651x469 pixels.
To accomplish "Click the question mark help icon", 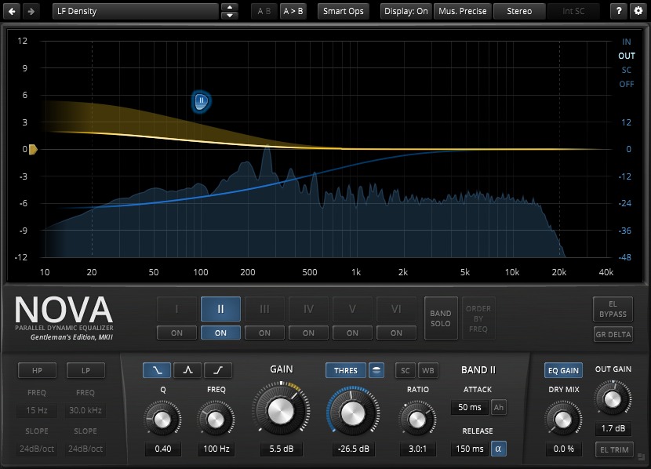I will [x=619, y=11].
